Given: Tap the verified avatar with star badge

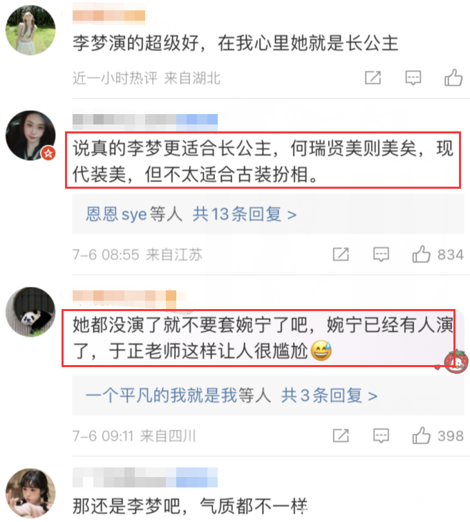Looking at the screenshot, I should (30, 136).
